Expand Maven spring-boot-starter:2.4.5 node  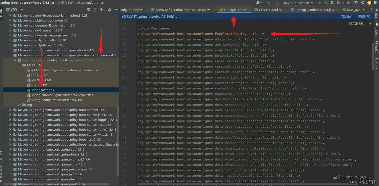coord(10,110)
